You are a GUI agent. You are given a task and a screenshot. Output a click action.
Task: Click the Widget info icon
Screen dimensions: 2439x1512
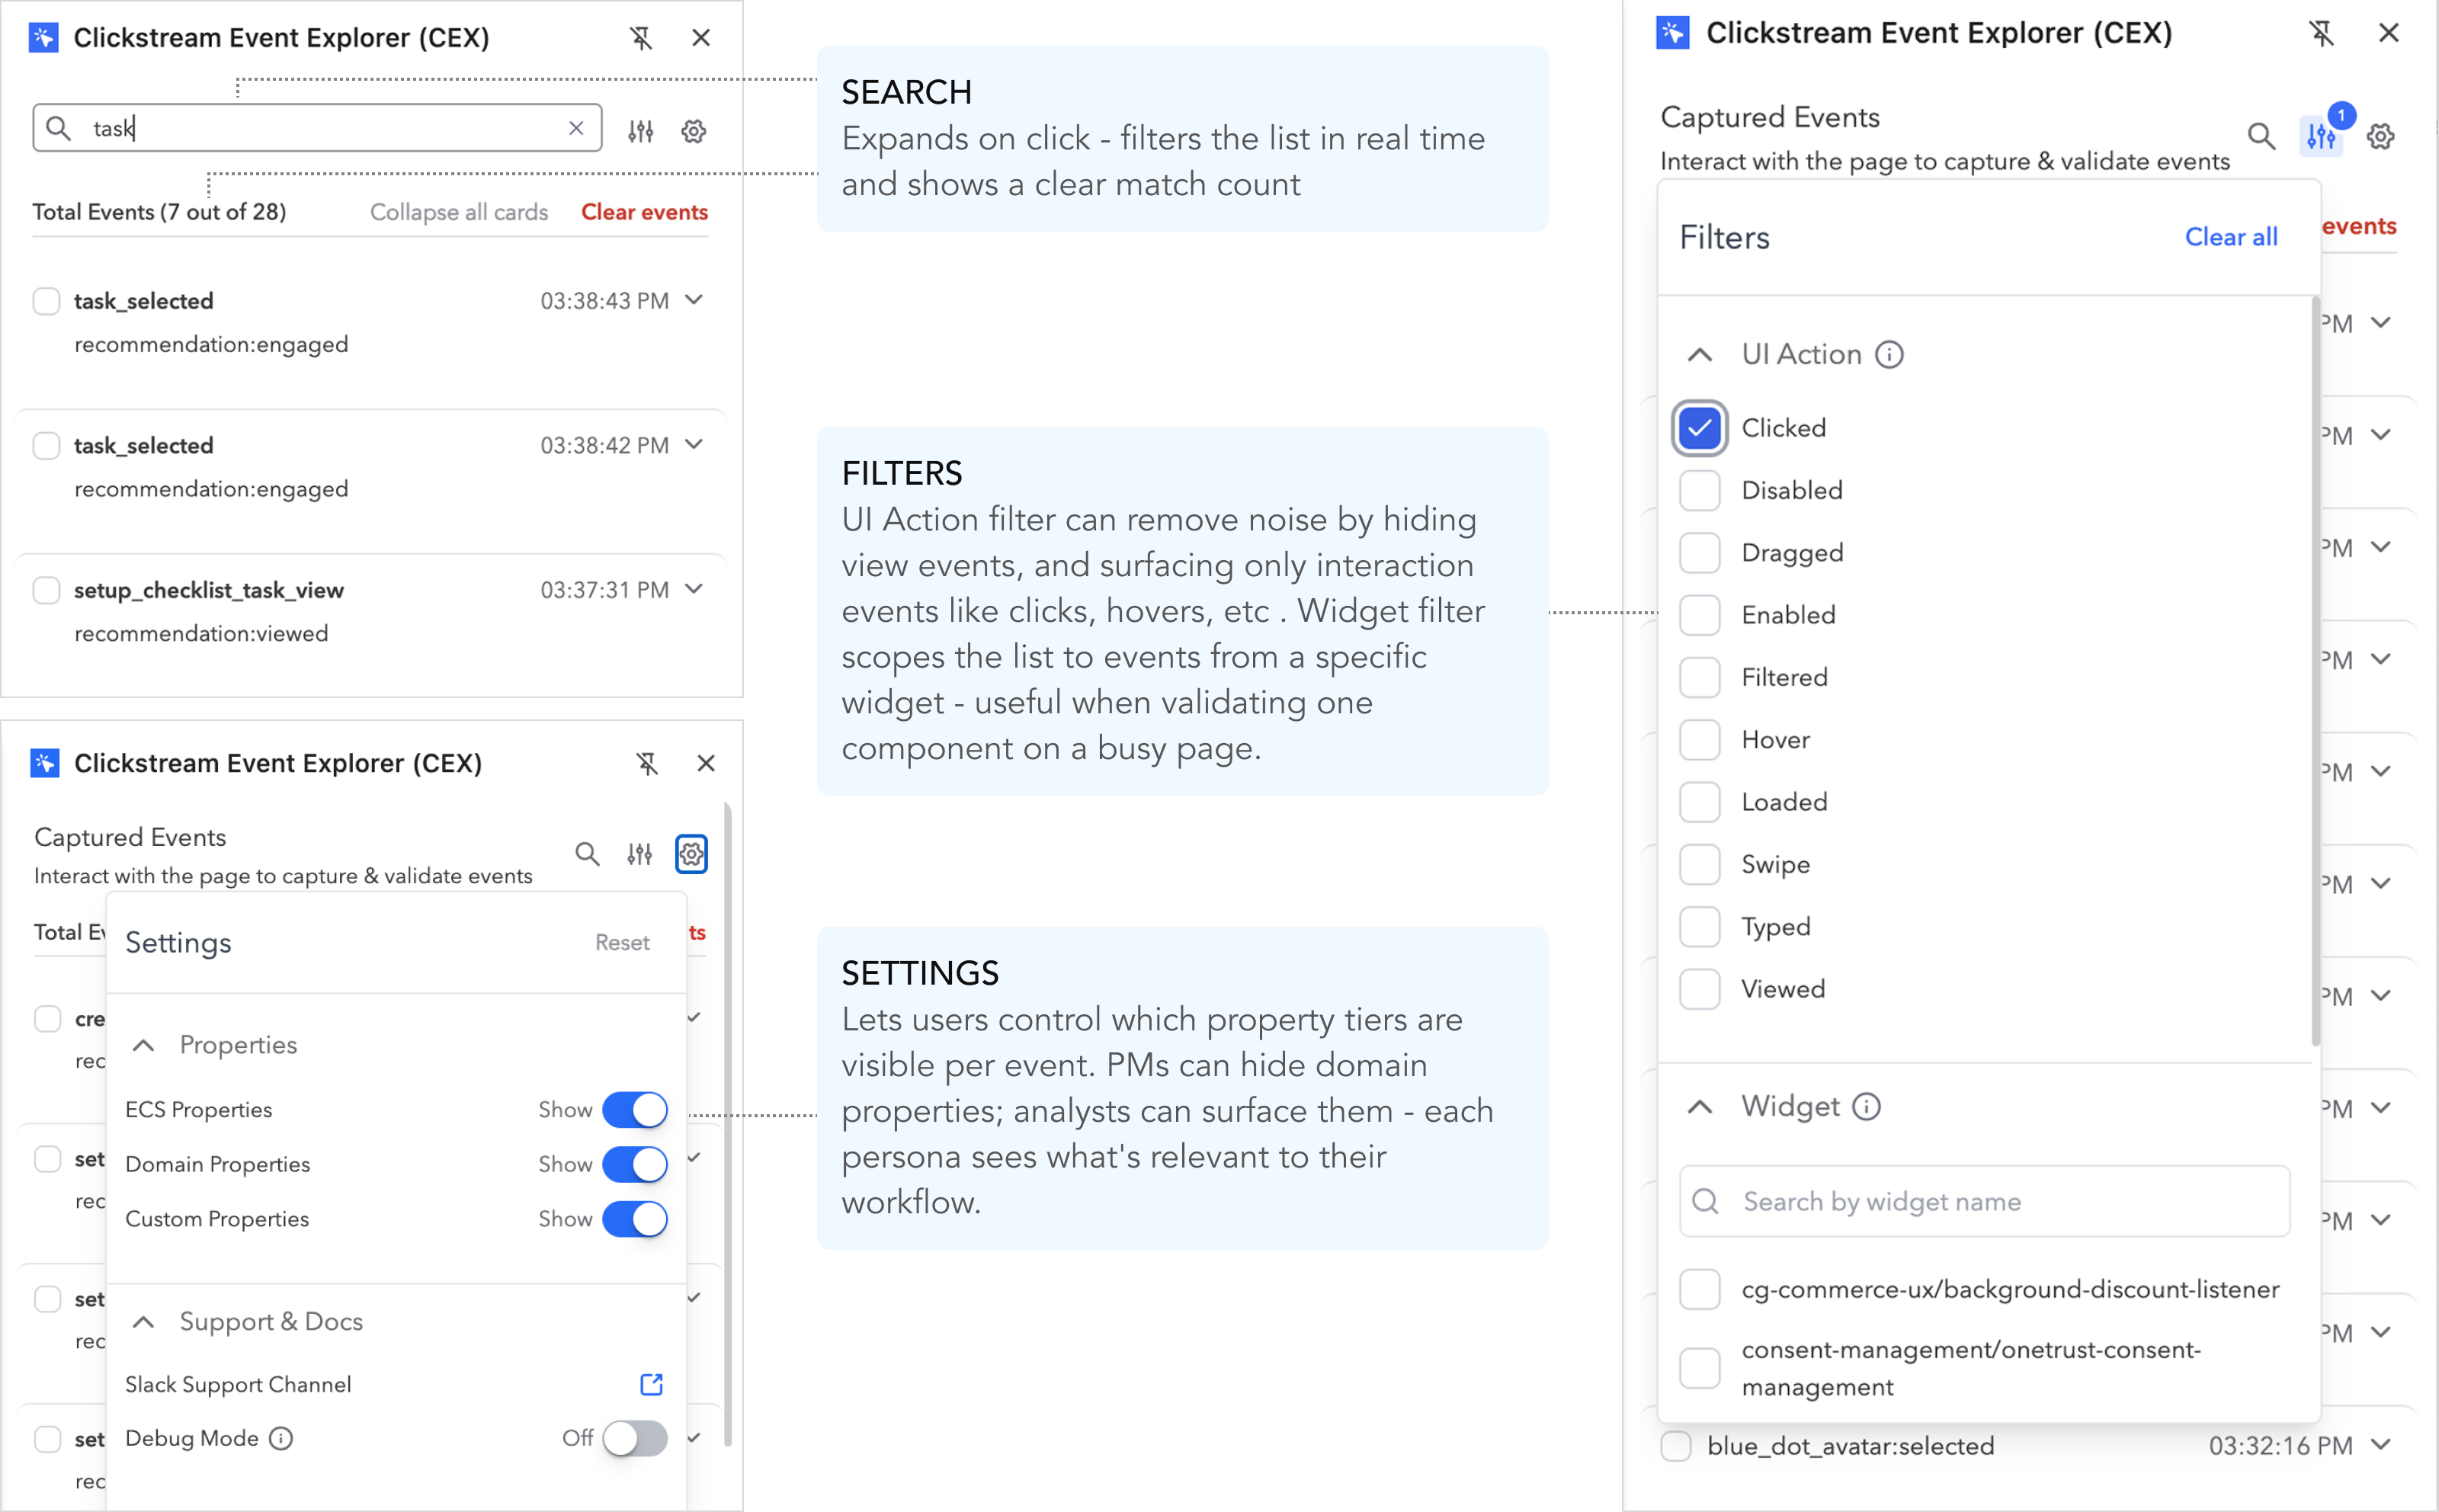pyautogui.click(x=1866, y=1106)
